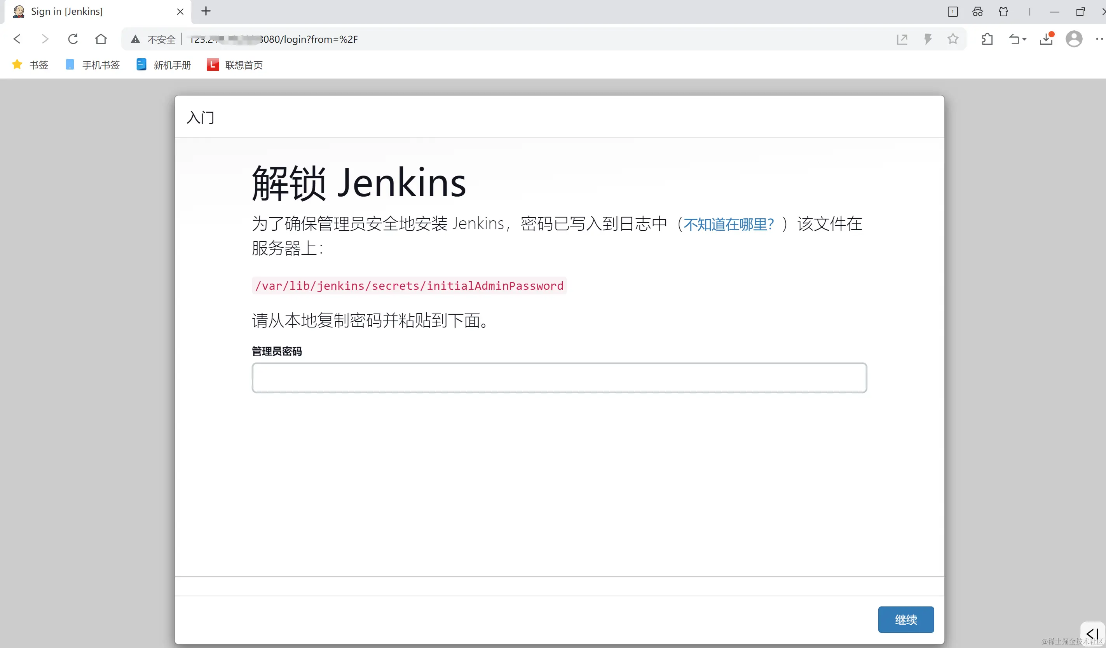Go to browser home page
The width and height of the screenshot is (1106, 648).
point(101,39)
